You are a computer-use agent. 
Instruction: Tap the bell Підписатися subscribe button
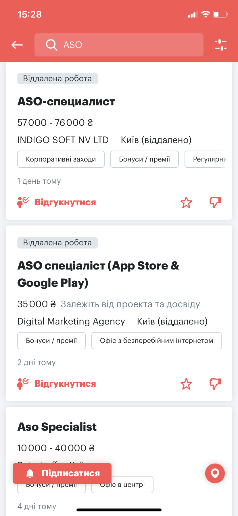[62, 473]
